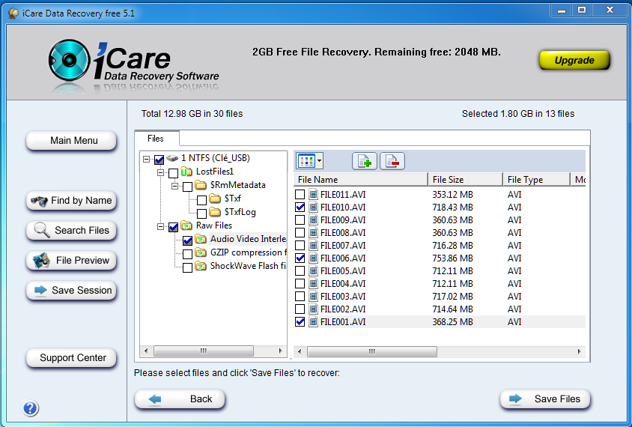Go Back to the previous step
This screenshot has height=427, width=632.
click(180, 399)
